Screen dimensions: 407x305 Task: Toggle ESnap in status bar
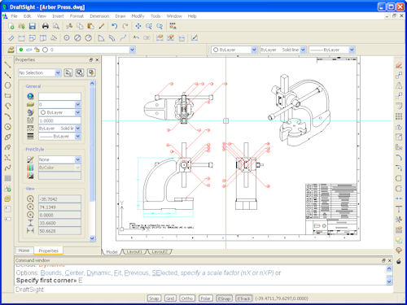click(224, 298)
